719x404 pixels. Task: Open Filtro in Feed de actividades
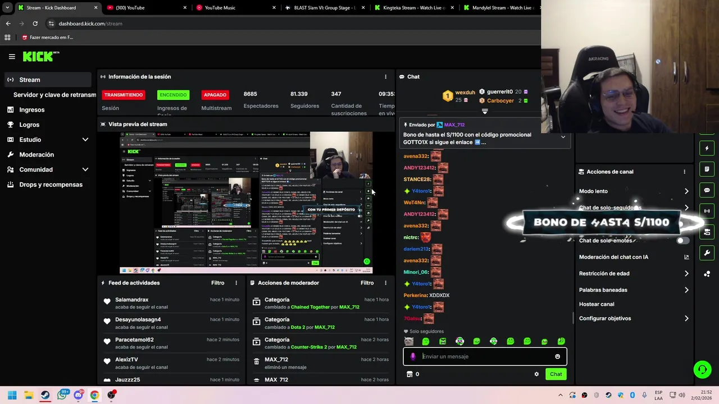pyautogui.click(x=217, y=283)
